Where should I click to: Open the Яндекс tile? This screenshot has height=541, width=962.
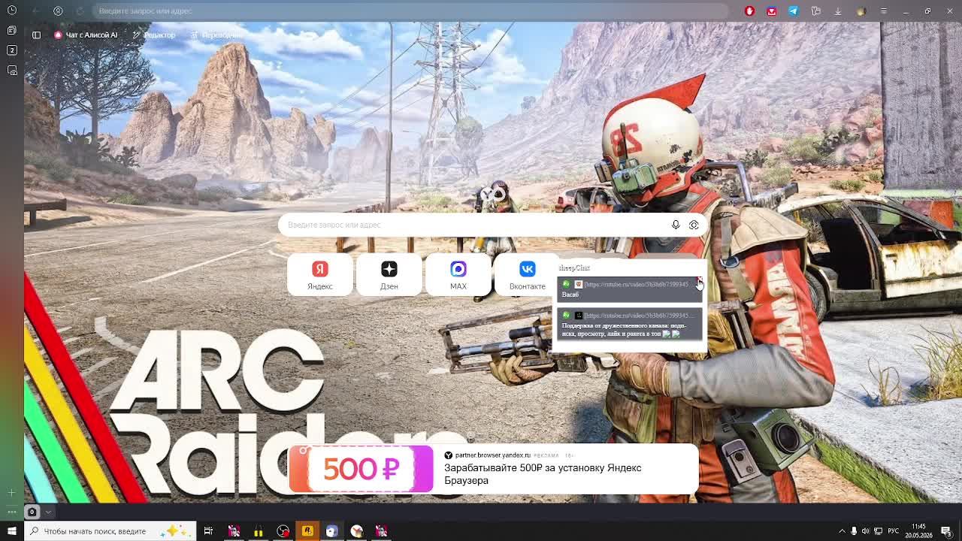[x=319, y=274]
